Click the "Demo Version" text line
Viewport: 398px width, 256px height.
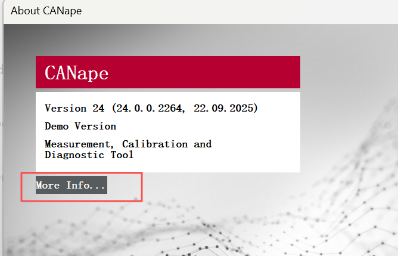click(80, 126)
